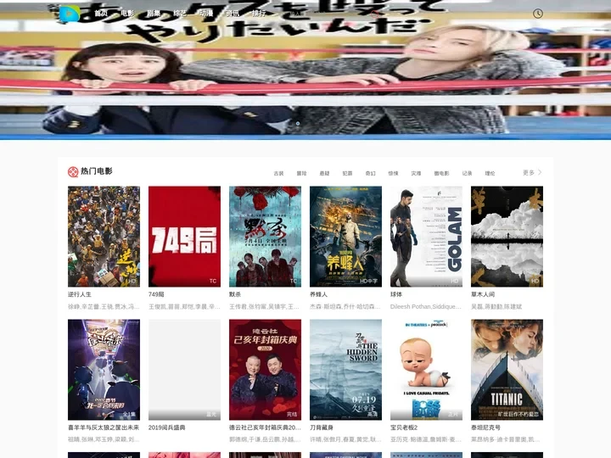611x458 pixels.
Task: Click the 刀背藏身 title text
Action: (322, 427)
